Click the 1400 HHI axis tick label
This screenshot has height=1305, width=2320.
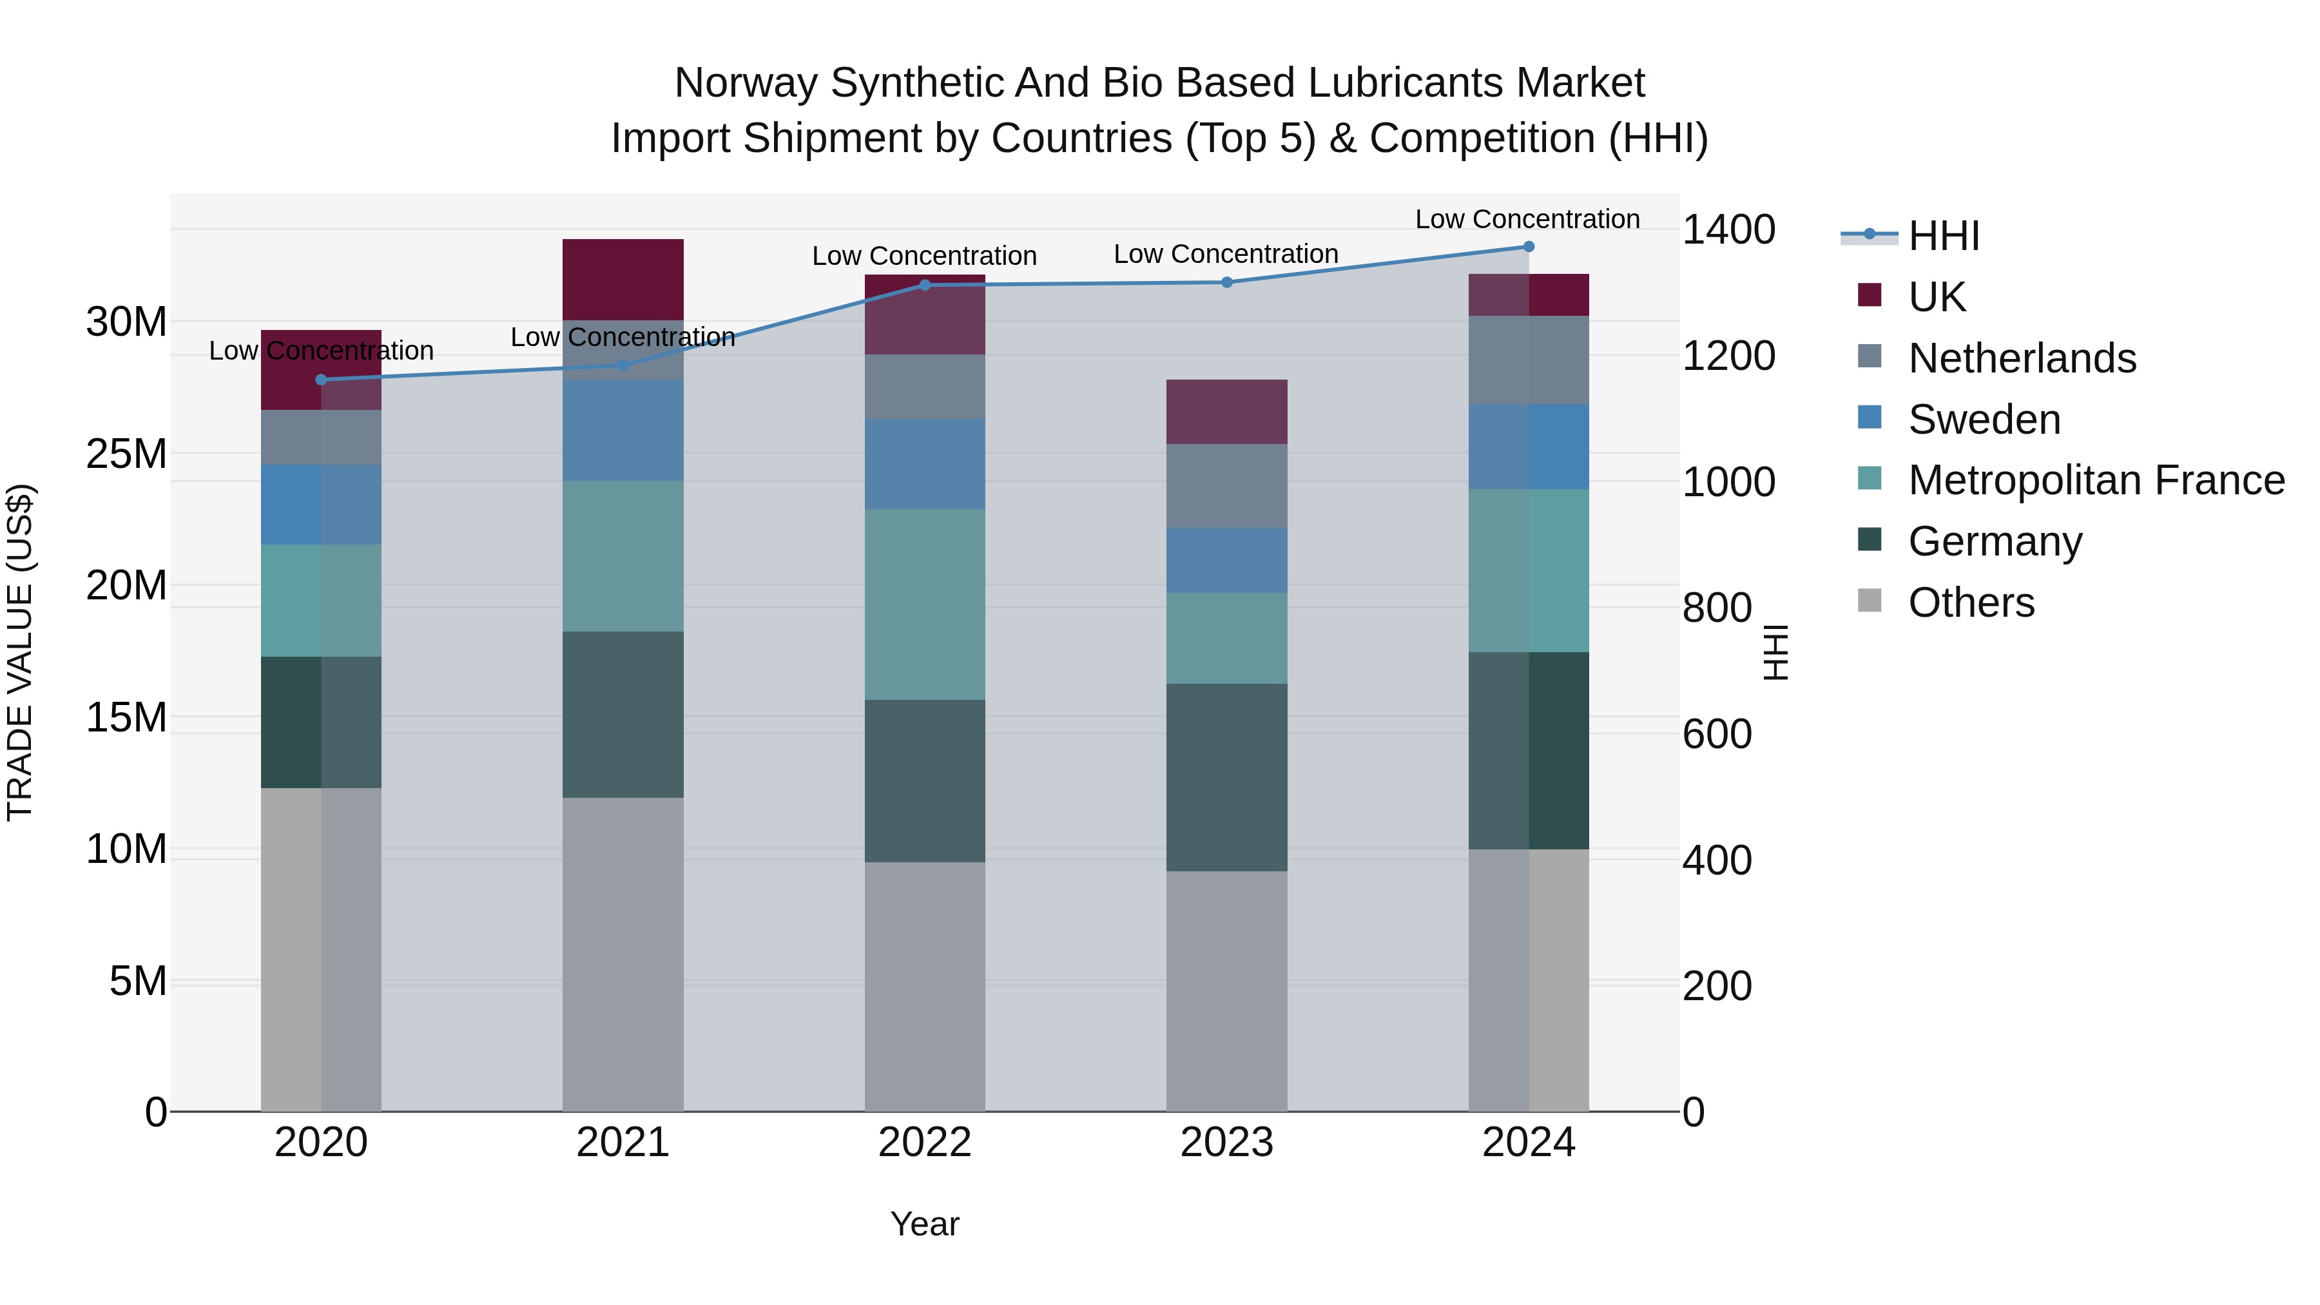pyautogui.click(x=1729, y=229)
